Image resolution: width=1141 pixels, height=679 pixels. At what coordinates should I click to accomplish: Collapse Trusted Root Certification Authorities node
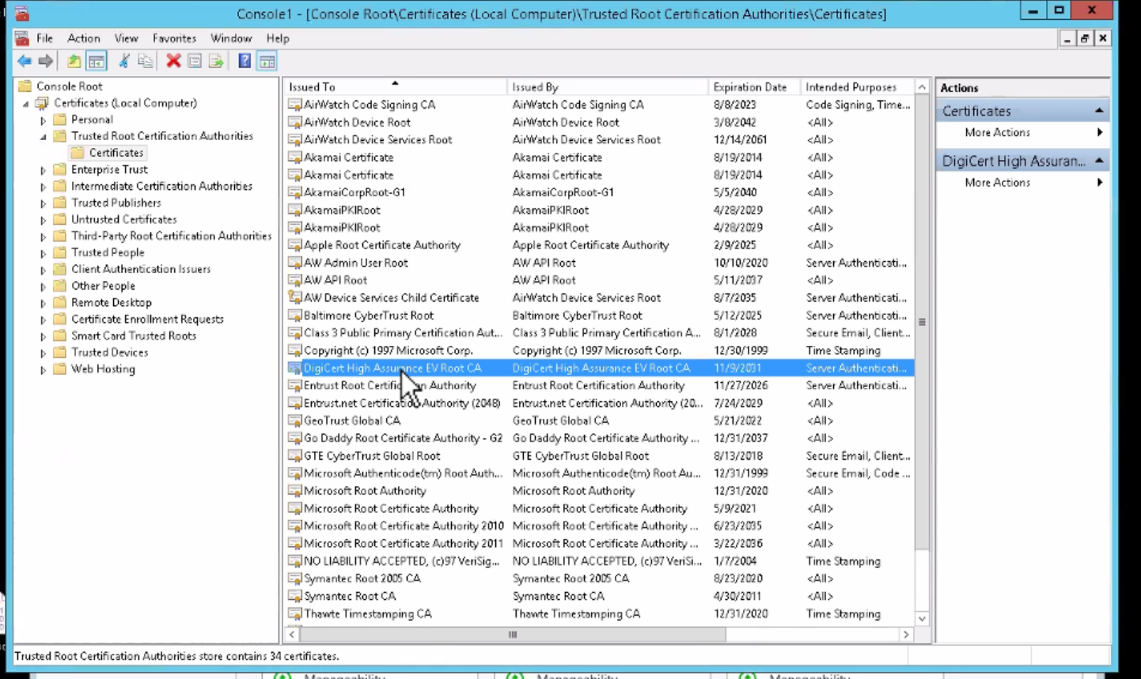44,137
